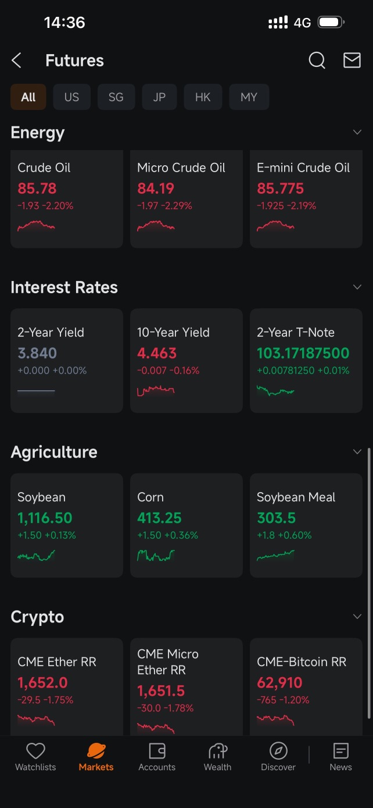373x808 pixels.
Task: Select the JP market filter tab
Action: click(159, 97)
